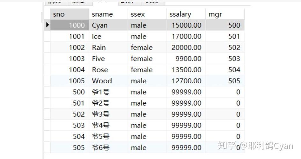The image size is (301, 159).
Task: Select the sname cell Ice
Action: click(x=108, y=36)
